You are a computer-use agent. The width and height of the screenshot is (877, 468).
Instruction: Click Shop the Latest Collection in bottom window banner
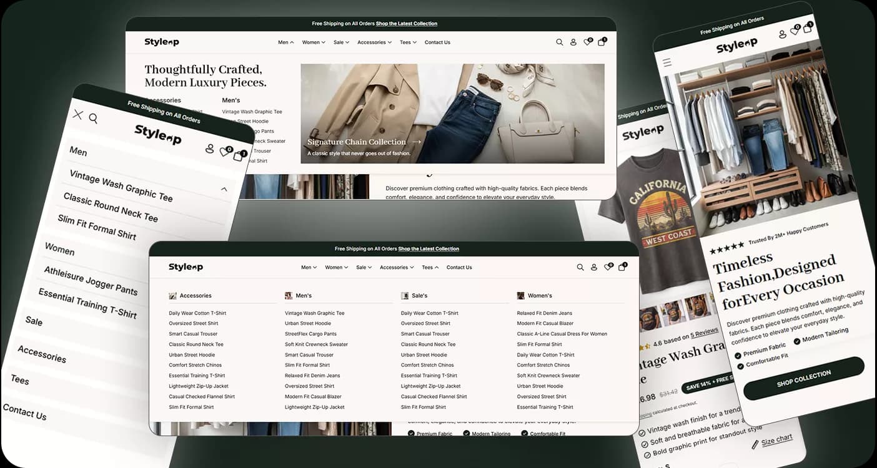pos(429,249)
